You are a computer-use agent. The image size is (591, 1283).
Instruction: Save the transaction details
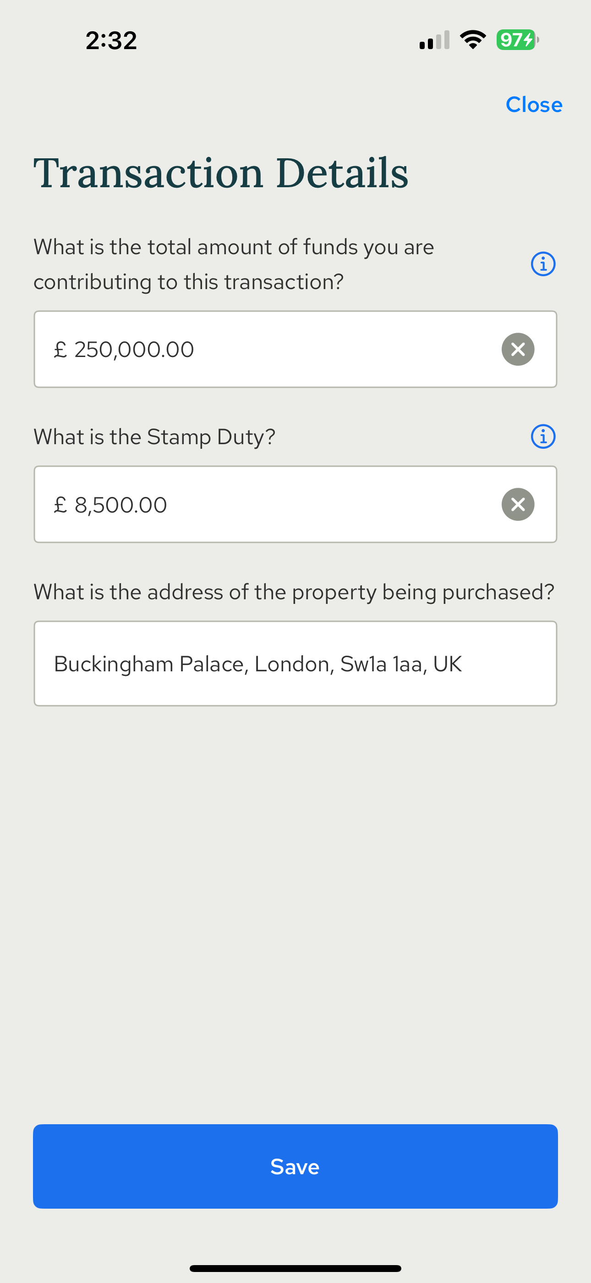point(295,1166)
